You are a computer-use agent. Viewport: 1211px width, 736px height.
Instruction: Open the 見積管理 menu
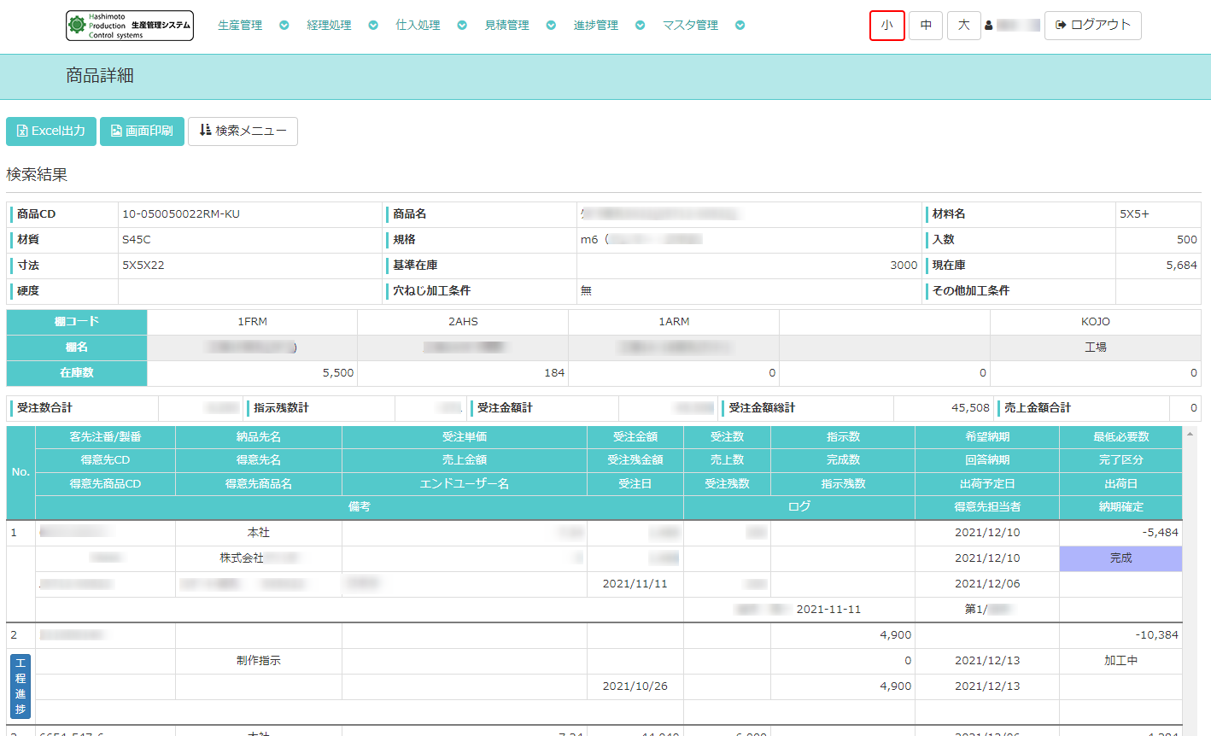point(506,26)
